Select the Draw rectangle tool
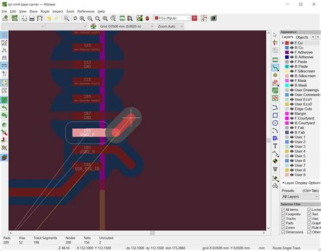 pos(275,115)
